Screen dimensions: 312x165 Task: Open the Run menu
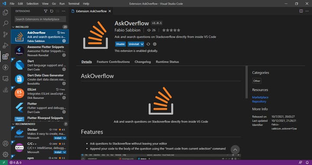(x=62, y=3)
